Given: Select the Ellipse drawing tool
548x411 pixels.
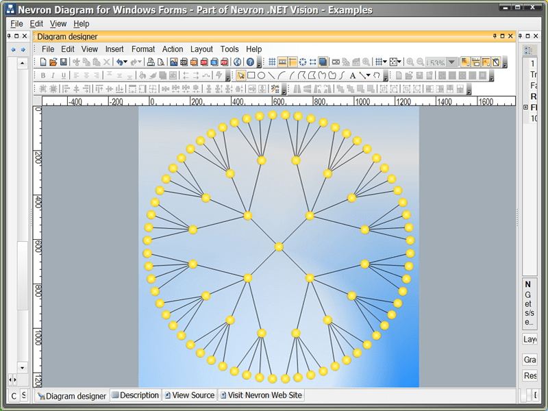Looking at the screenshot, I should coord(261,75).
